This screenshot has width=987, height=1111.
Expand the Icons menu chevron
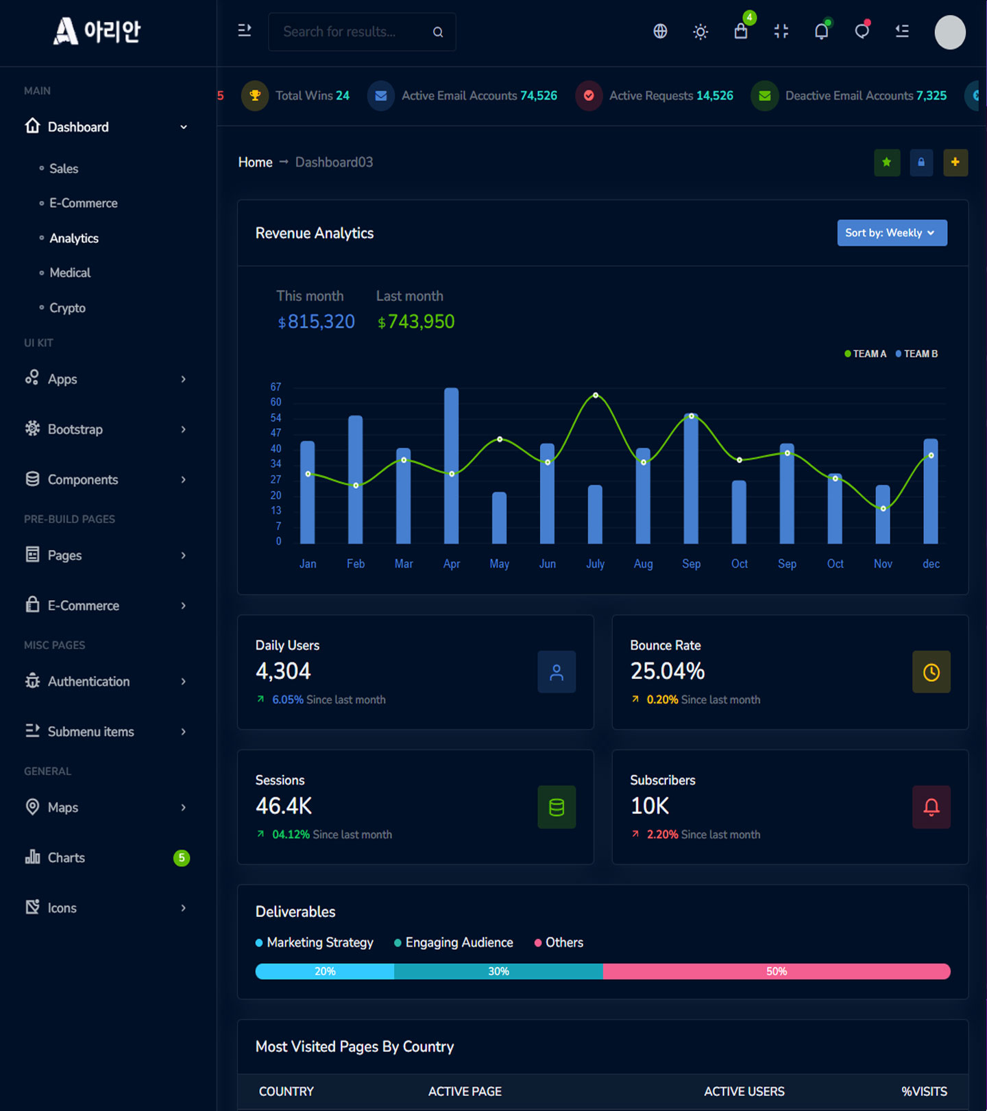coord(184,908)
